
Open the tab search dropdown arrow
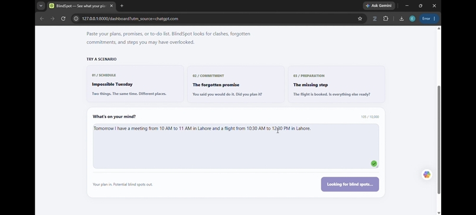click(x=41, y=6)
